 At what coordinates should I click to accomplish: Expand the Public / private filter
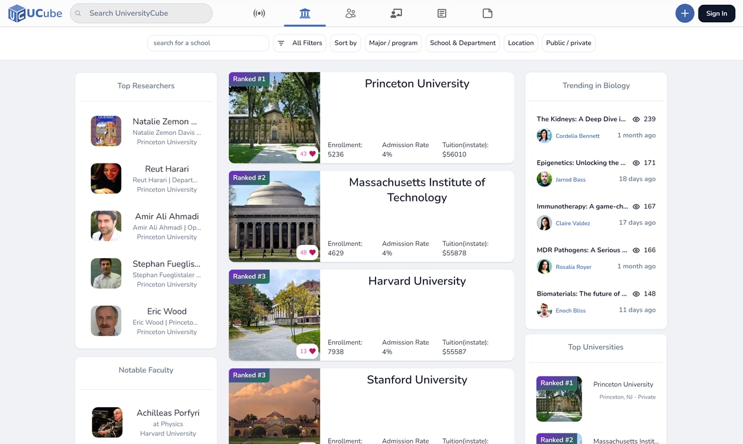569,43
